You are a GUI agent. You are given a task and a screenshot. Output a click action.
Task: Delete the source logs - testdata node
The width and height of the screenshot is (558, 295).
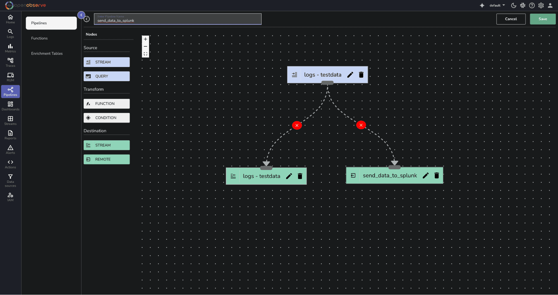click(x=361, y=75)
